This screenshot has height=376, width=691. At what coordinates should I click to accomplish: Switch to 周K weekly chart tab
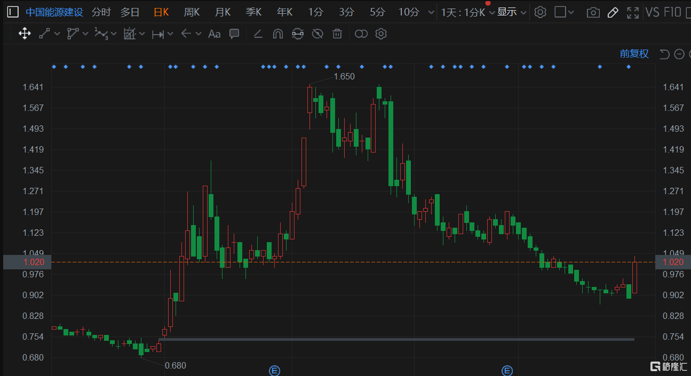(x=192, y=12)
